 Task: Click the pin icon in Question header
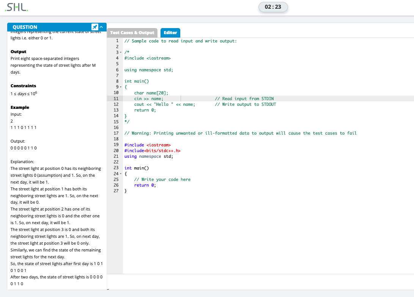coord(94,27)
